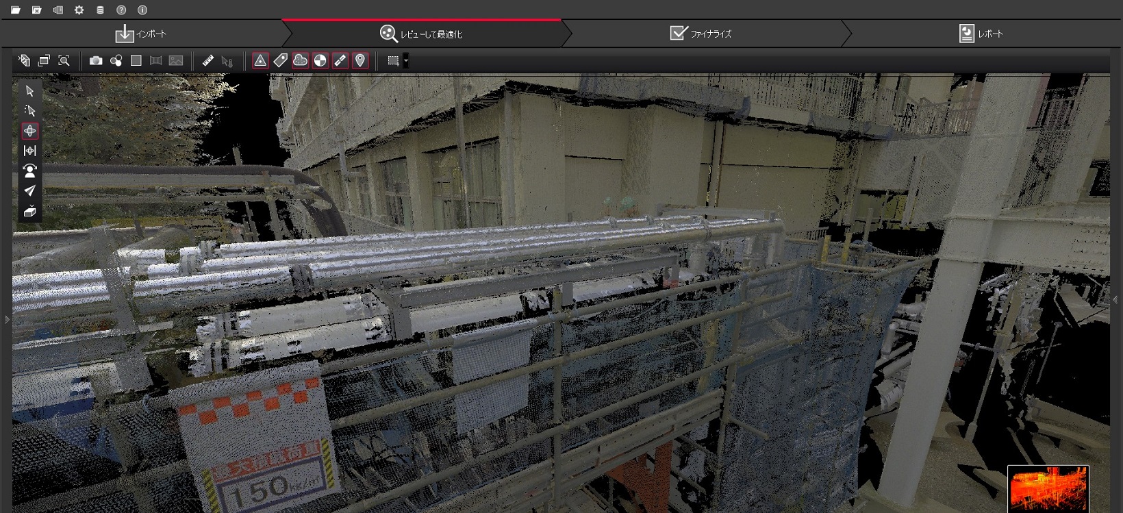Go to the レポート step

981,34
